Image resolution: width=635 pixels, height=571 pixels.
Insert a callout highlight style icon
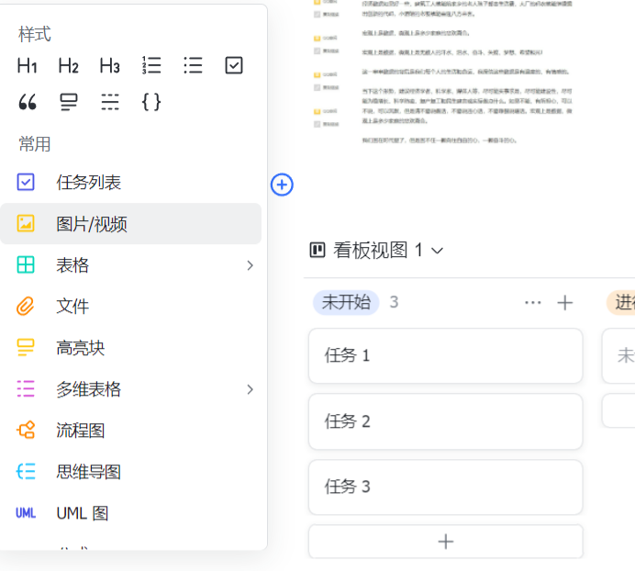tap(69, 102)
